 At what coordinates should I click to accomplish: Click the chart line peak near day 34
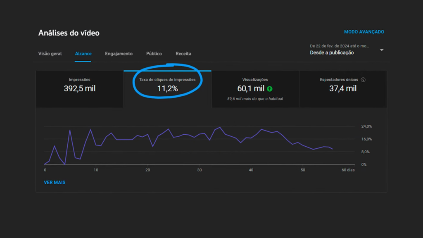(220, 127)
